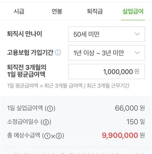
Task: Switch to the 연봉 tab
Action: point(57,11)
